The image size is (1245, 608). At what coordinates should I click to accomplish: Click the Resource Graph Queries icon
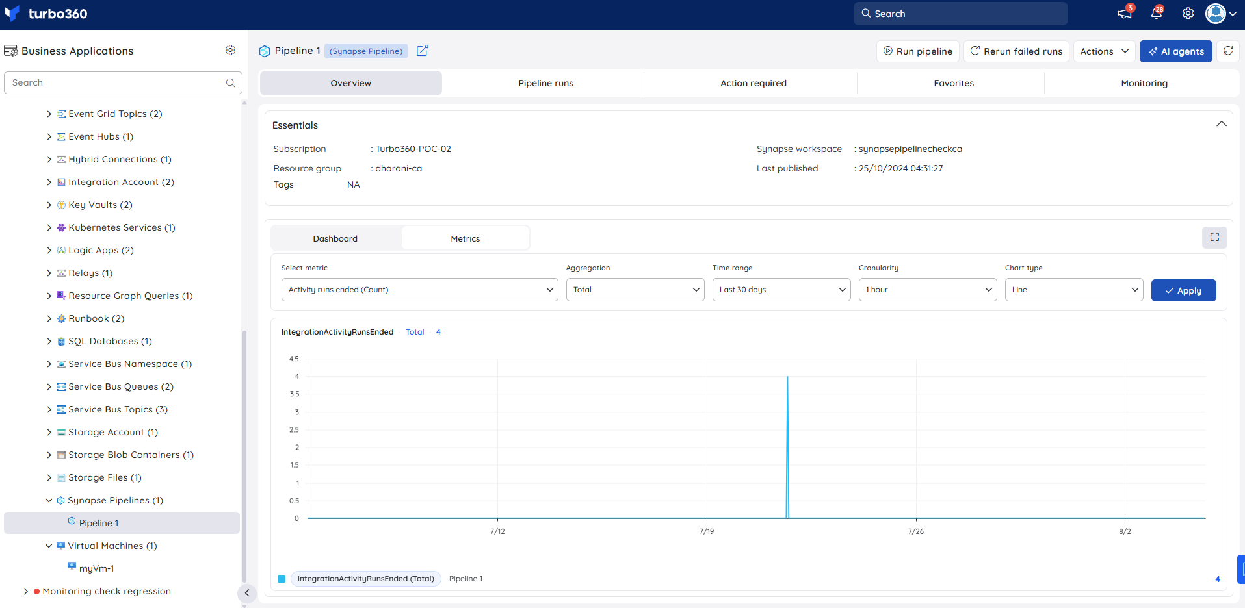(x=62, y=296)
